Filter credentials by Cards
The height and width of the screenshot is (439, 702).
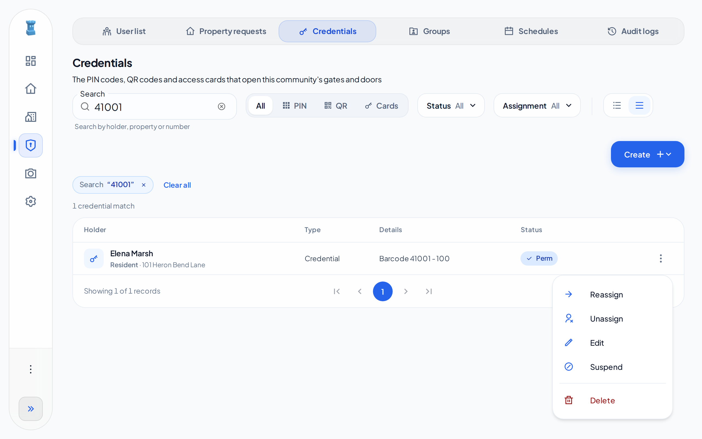point(381,106)
